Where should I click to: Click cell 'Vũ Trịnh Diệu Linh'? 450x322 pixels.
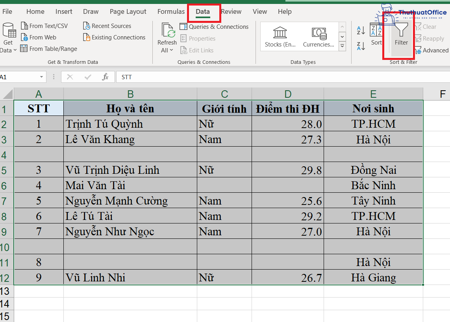click(130, 170)
